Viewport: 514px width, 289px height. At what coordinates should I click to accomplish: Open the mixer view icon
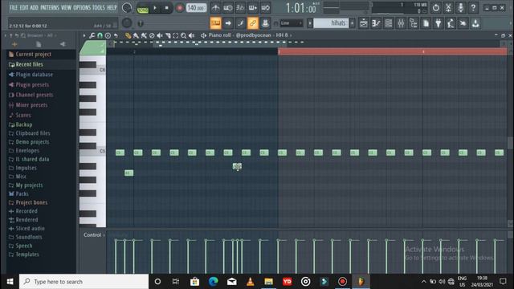click(x=401, y=23)
